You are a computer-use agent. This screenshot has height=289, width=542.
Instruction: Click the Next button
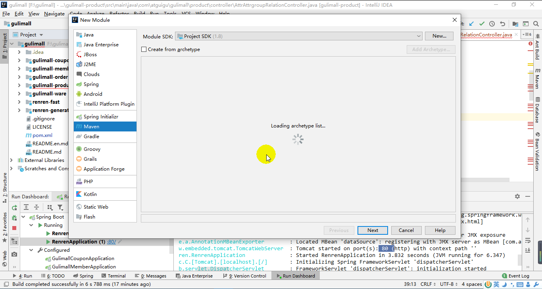tap(373, 230)
